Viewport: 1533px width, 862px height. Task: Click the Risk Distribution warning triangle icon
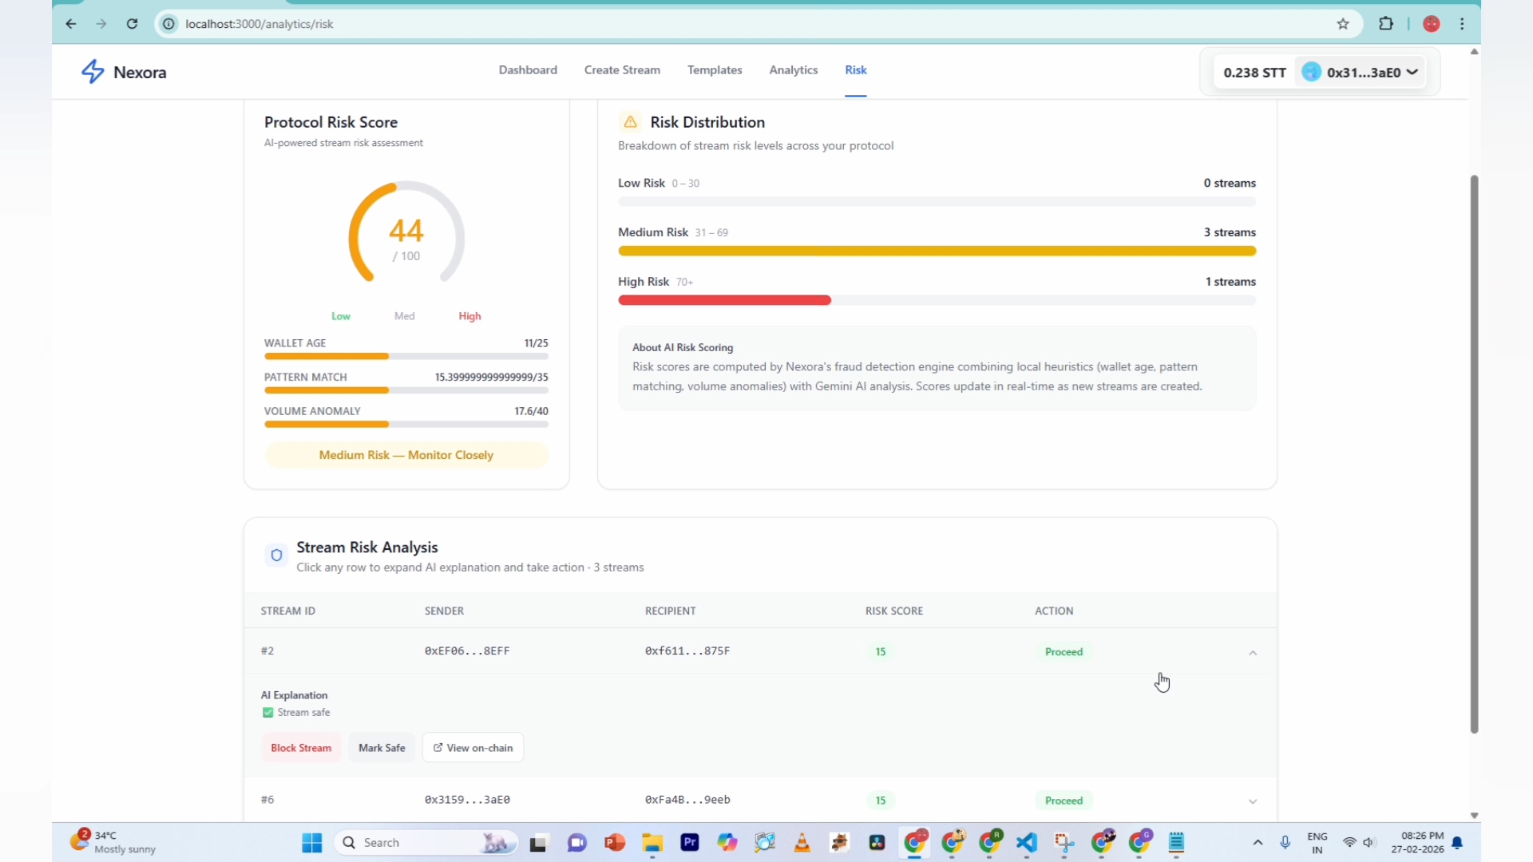(630, 122)
